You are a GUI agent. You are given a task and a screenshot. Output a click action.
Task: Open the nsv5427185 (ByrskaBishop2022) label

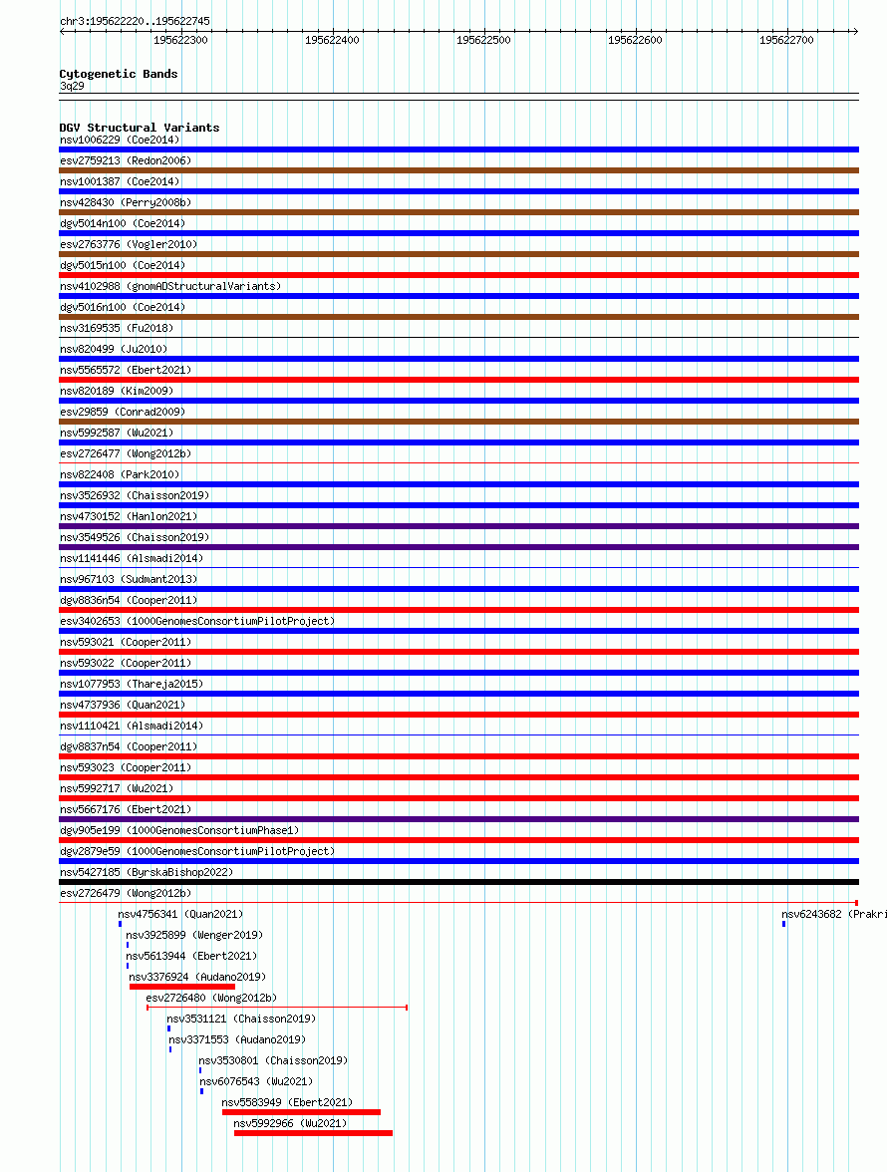pos(147,872)
